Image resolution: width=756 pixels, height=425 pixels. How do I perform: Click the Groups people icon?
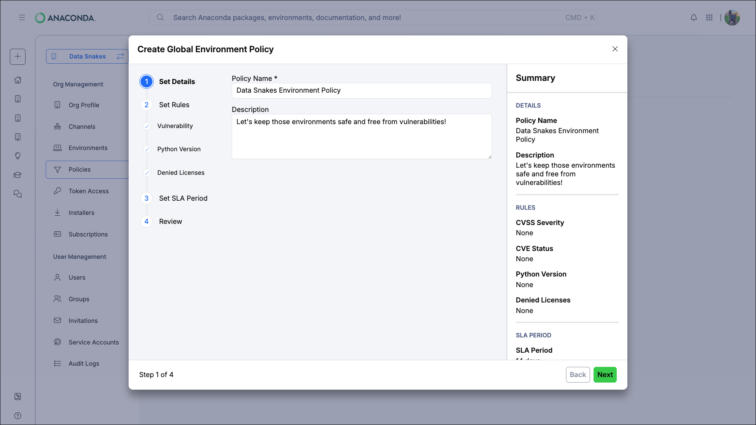pos(57,299)
